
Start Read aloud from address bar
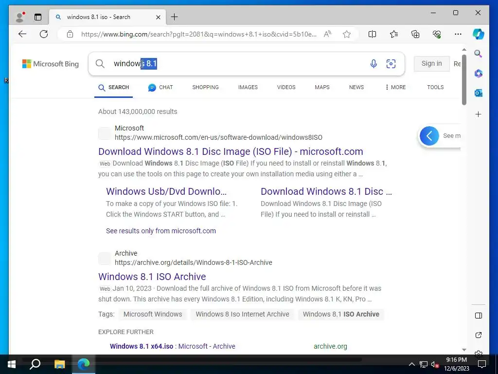tap(327, 34)
